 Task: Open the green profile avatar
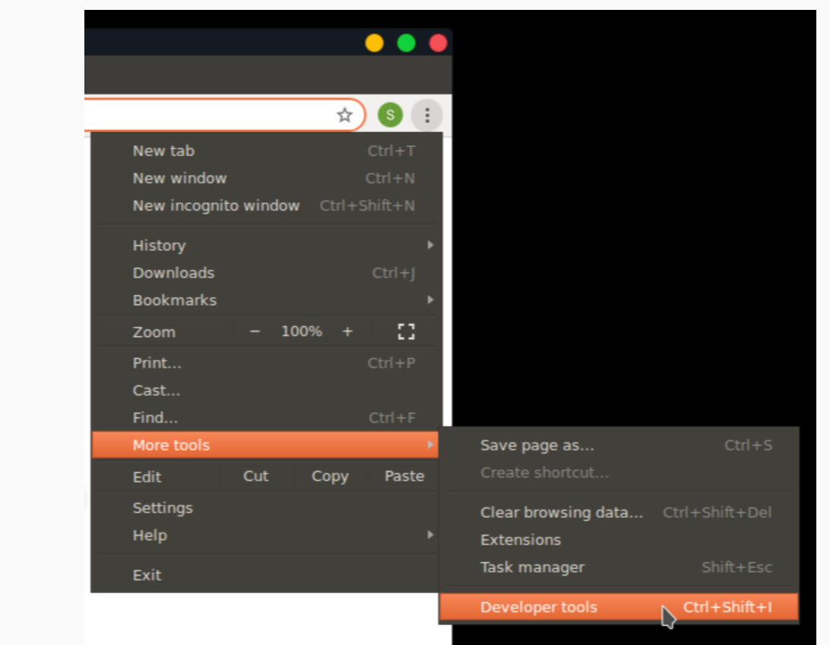[x=390, y=115]
